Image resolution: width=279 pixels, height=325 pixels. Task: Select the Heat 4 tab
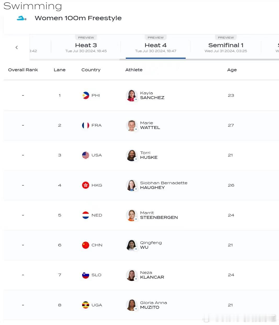pyautogui.click(x=156, y=47)
